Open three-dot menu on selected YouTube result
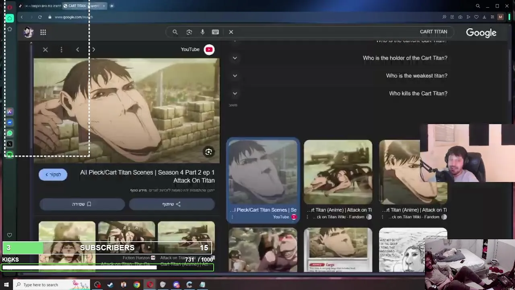This screenshot has width=515, height=290. point(233,217)
